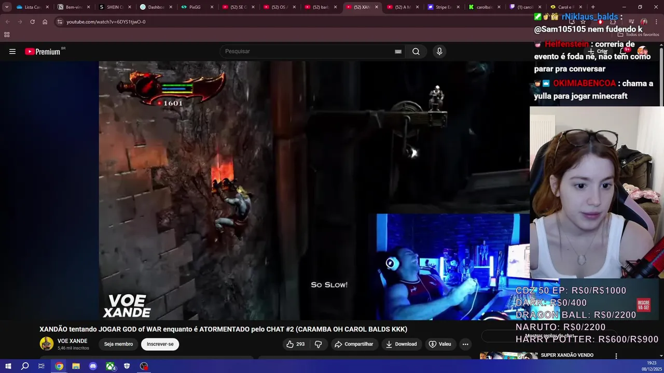
Task: Send thanks with Valeu button
Action: tap(440, 344)
